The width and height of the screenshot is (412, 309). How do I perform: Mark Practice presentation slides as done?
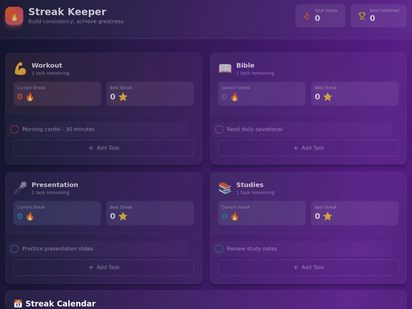pos(14,249)
